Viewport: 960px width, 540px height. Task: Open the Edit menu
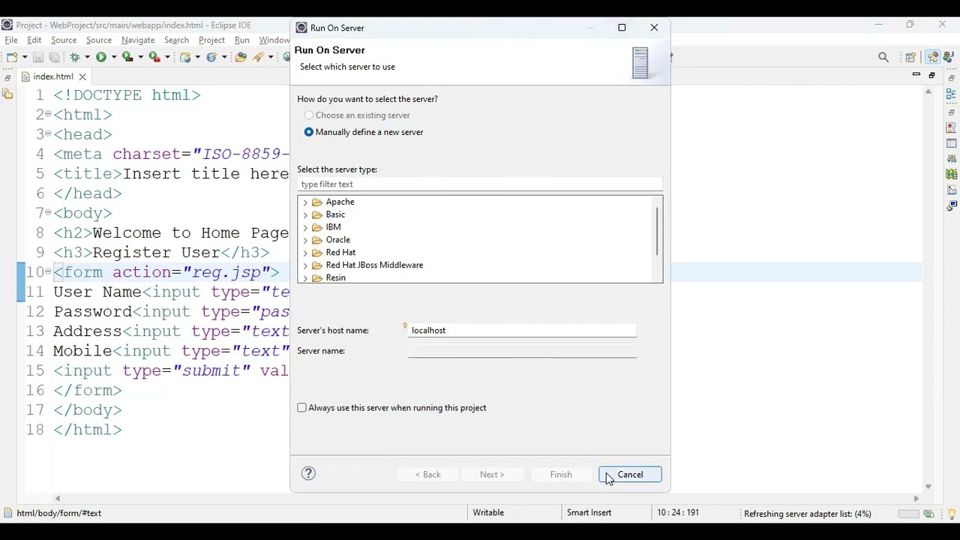(34, 40)
